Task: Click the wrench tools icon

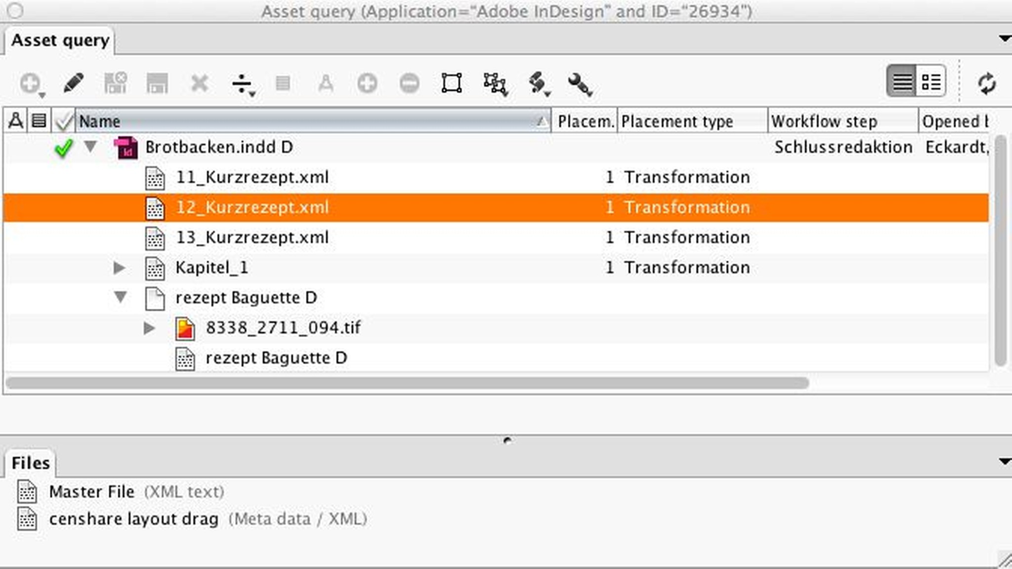Action: tap(579, 83)
